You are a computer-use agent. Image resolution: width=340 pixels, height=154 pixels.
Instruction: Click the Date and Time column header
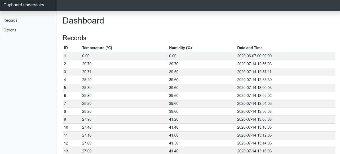coord(250,48)
